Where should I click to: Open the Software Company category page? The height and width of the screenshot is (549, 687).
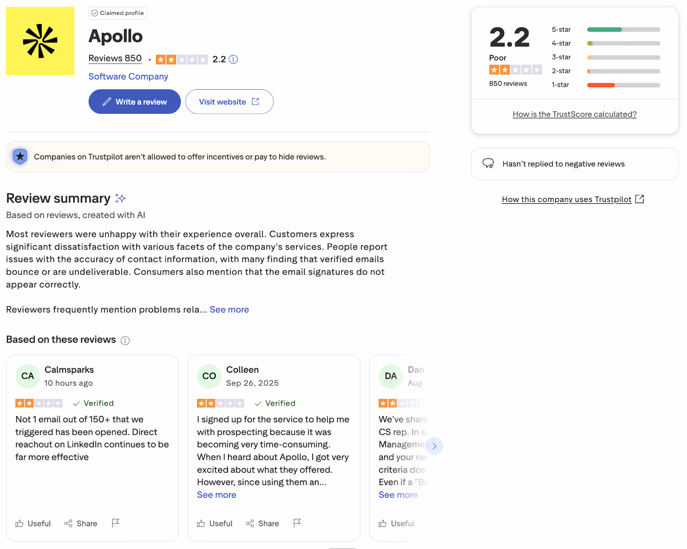(128, 76)
